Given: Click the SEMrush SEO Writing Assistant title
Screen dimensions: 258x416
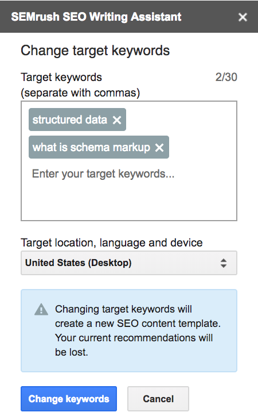Looking at the screenshot, I should (x=96, y=17).
